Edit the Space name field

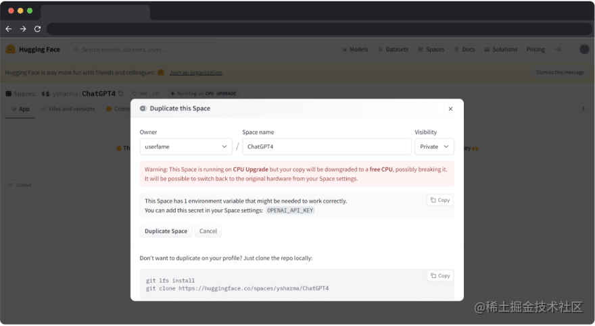click(327, 146)
